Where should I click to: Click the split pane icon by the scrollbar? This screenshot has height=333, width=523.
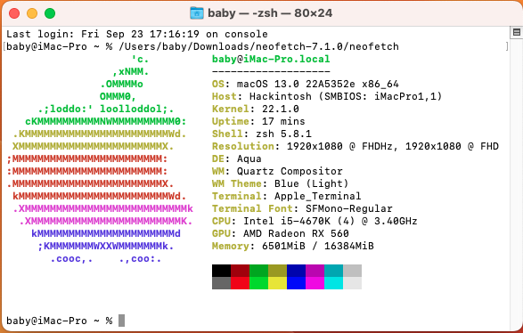pyautogui.click(x=517, y=32)
